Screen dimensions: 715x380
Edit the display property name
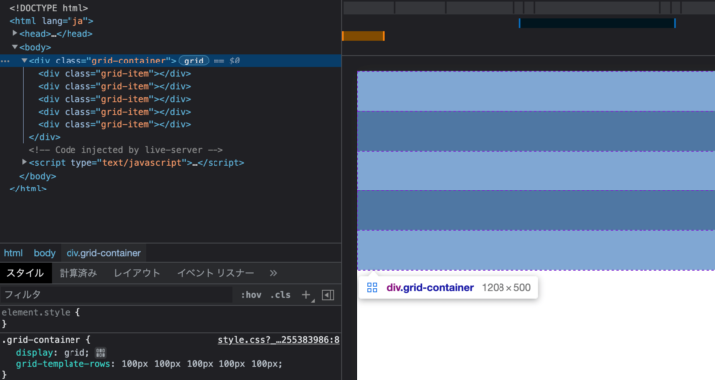[34, 352]
